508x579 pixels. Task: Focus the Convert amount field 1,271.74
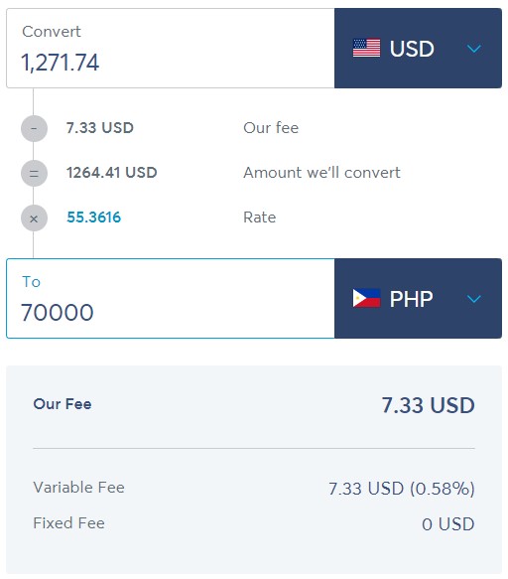tap(171, 48)
